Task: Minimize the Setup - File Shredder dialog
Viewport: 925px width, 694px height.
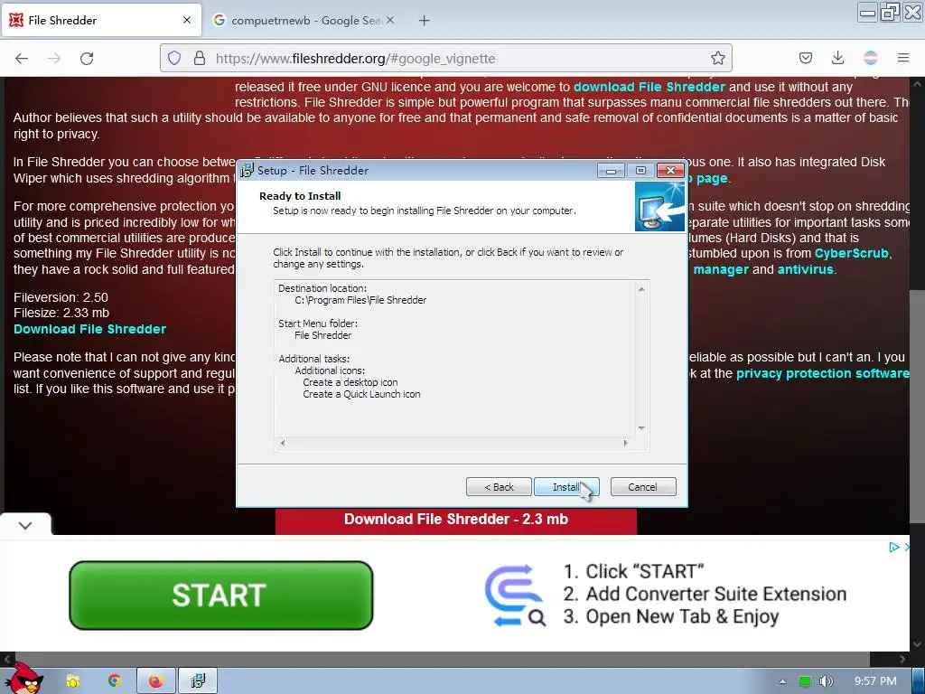Action: (612, 171)
